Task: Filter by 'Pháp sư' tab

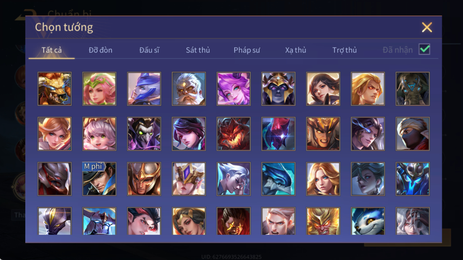Action: (247, 50)
